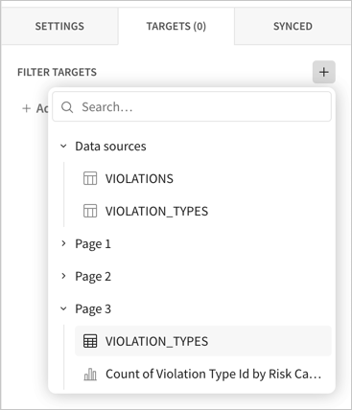Select Count of Violation Type Id chart

203,374
